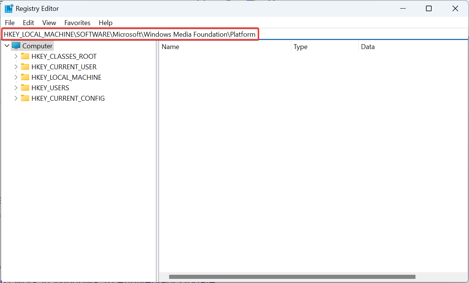Maximize the Registry Editor window
The width and height of the screenshot is (469, 283).
click(429, 9)
